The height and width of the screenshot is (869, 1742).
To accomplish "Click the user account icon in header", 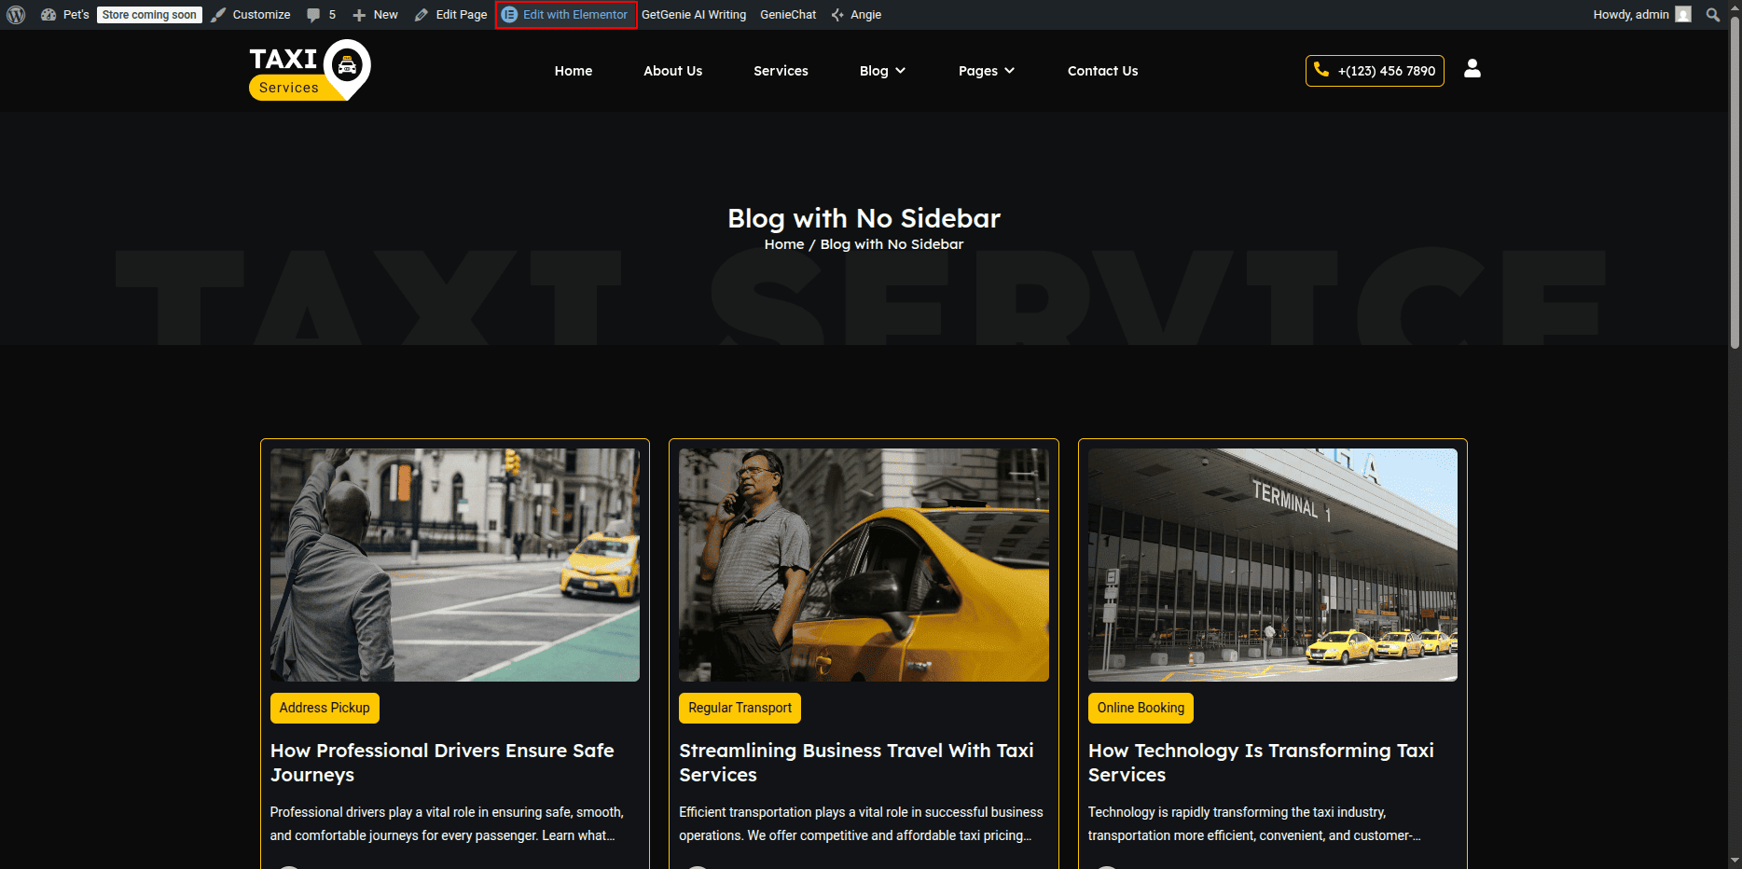I will pos(1472,69).
